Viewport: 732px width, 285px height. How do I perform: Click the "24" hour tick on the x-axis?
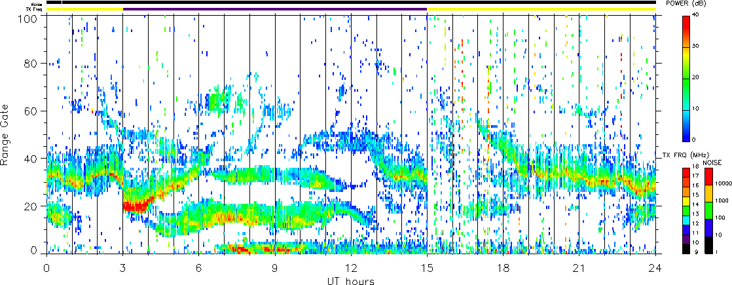655,268
